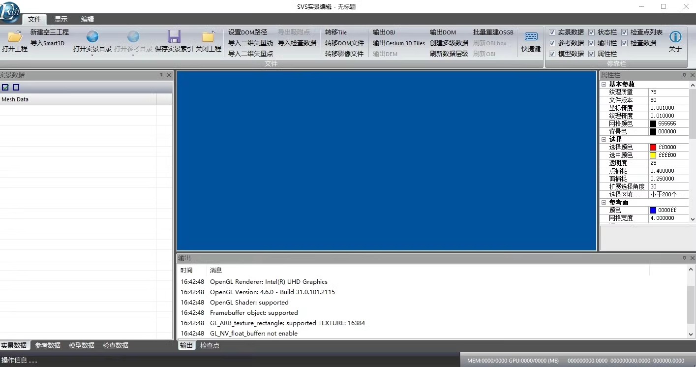
Task: Click the 关闭工程 folder icon
Action: [209, 36]
